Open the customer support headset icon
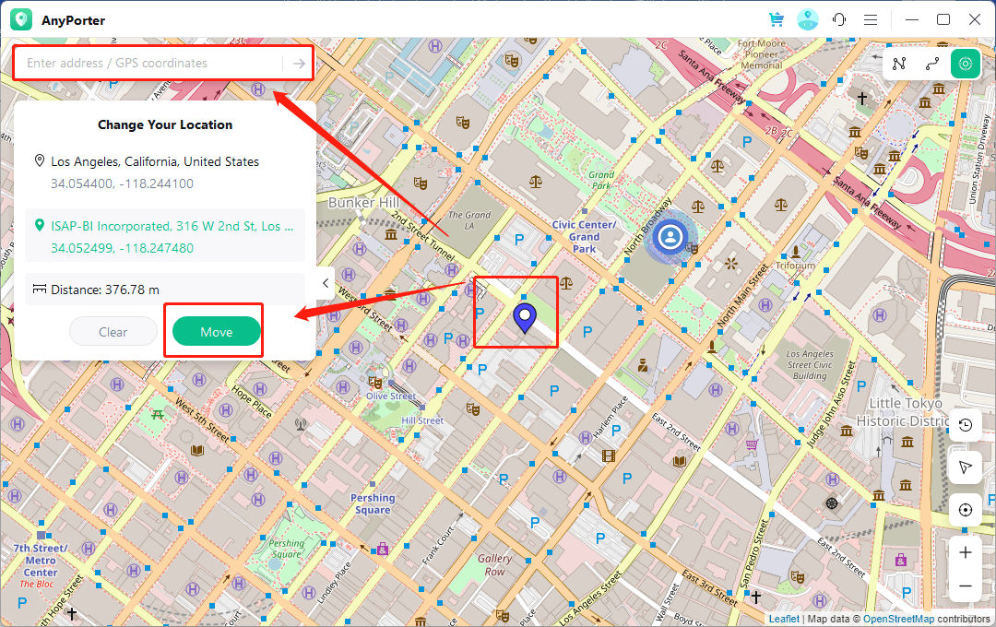Image resolution: width=996 pixels, height=627 pixels. (x=839, y=19)
